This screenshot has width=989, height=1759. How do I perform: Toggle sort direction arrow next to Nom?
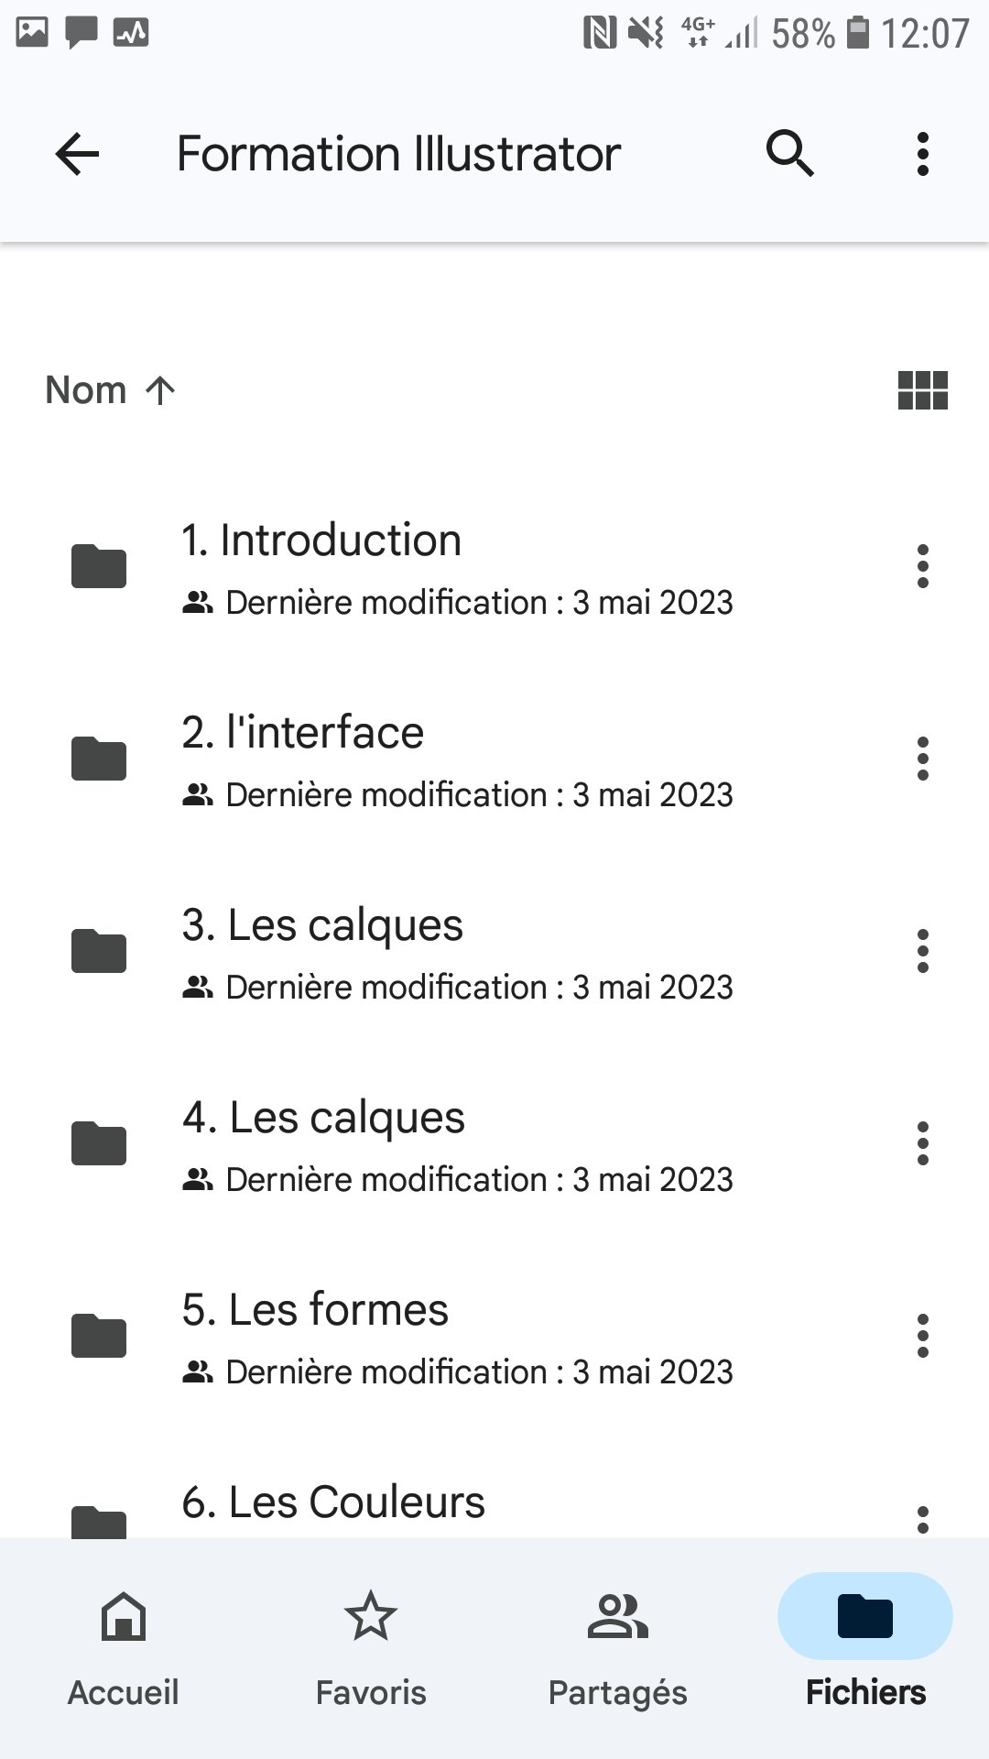pos(160,390)
